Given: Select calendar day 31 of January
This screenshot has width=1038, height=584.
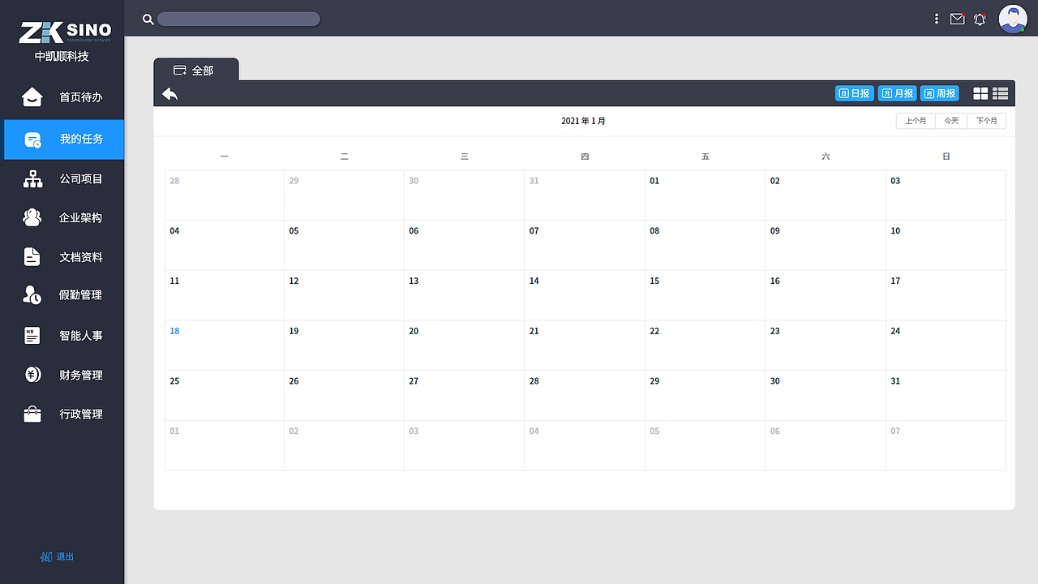Looking at the screenshot, I should tap(946, 396).
